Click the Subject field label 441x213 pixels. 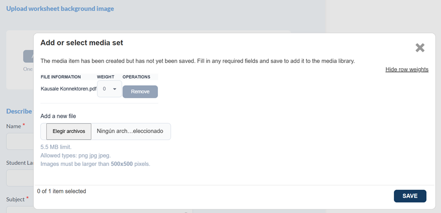pyautogui.click(x=15, y=199)
